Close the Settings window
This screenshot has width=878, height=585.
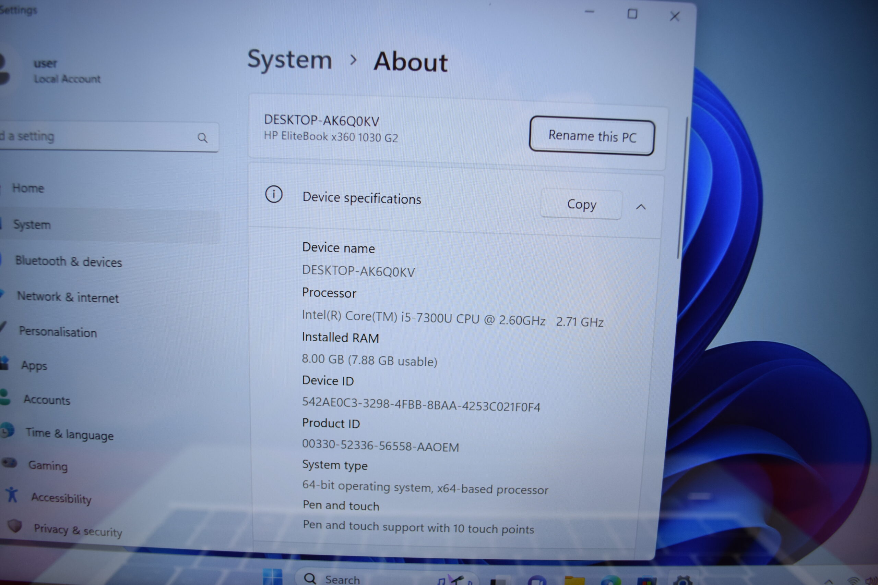point(675,16)
